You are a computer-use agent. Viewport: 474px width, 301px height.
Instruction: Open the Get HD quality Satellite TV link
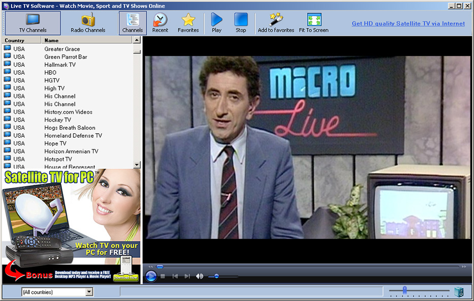point(408,23)
